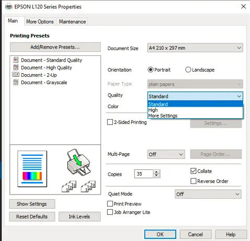Click the printer title bar icon
Image resolution: width=250 pixels, height=241 pixels.
coord(9,7)
